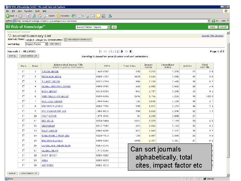Click the Internet zone globe in status bar
Image resolution: width=241 pixels, height=181 pixels.
205,179
